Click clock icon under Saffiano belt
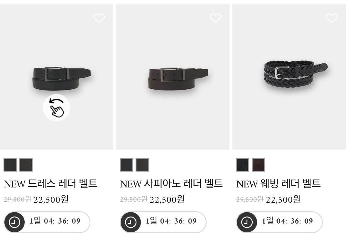Viewport: 346px width, 245px height. click(x=130, y=222)
